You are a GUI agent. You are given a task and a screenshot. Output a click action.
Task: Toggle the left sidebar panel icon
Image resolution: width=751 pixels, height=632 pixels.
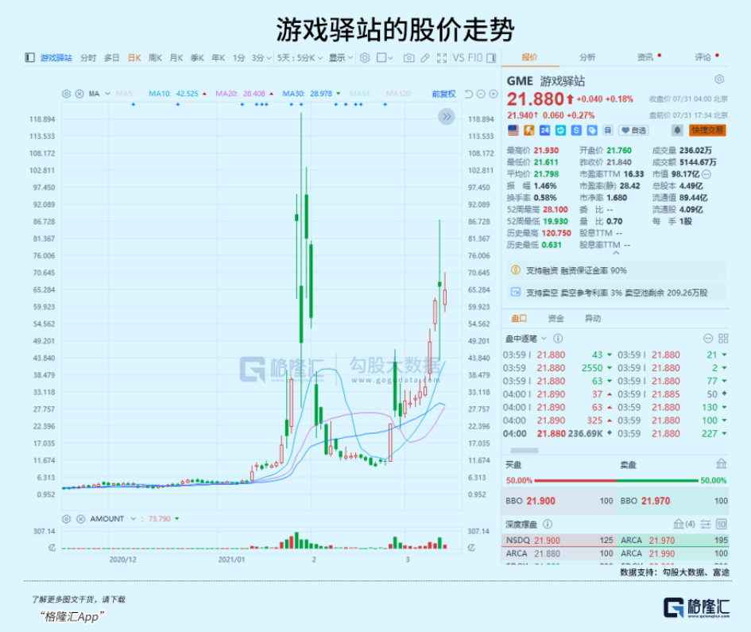(x=29, y=57)
